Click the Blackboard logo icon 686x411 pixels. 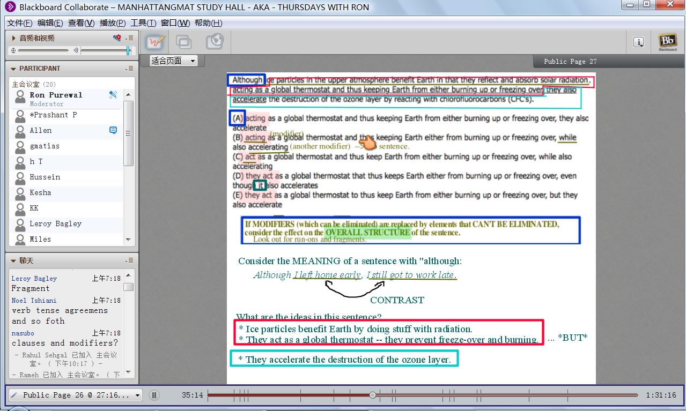(x=668, y=42)
